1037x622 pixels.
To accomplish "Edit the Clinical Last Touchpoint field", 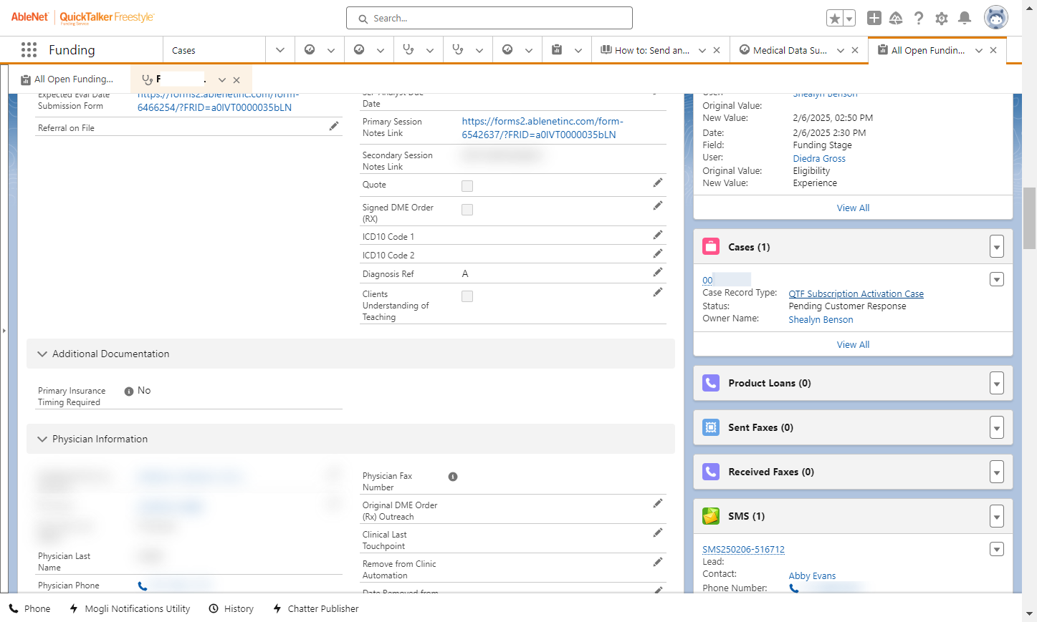I will click(x=657, y=533).
